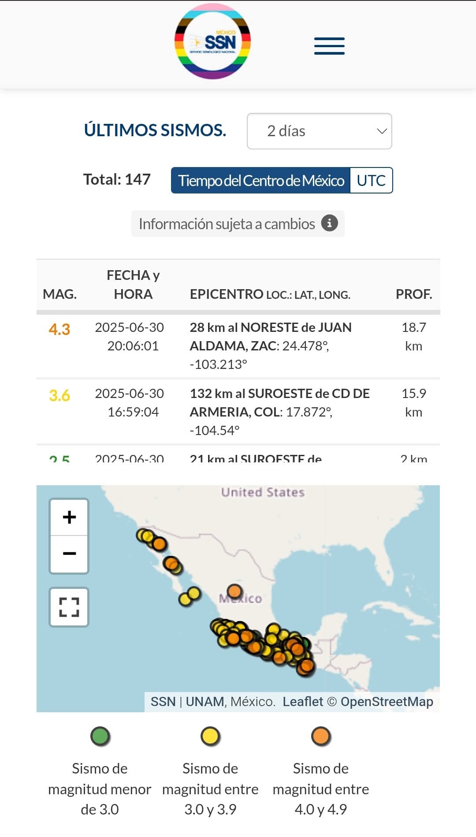476x837 pixels.
Task: Click the dropdown chevron arrow
Action: point(382,131)
